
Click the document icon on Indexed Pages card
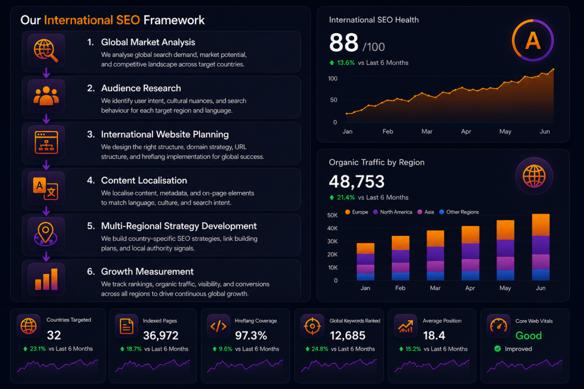click(127, 326)
